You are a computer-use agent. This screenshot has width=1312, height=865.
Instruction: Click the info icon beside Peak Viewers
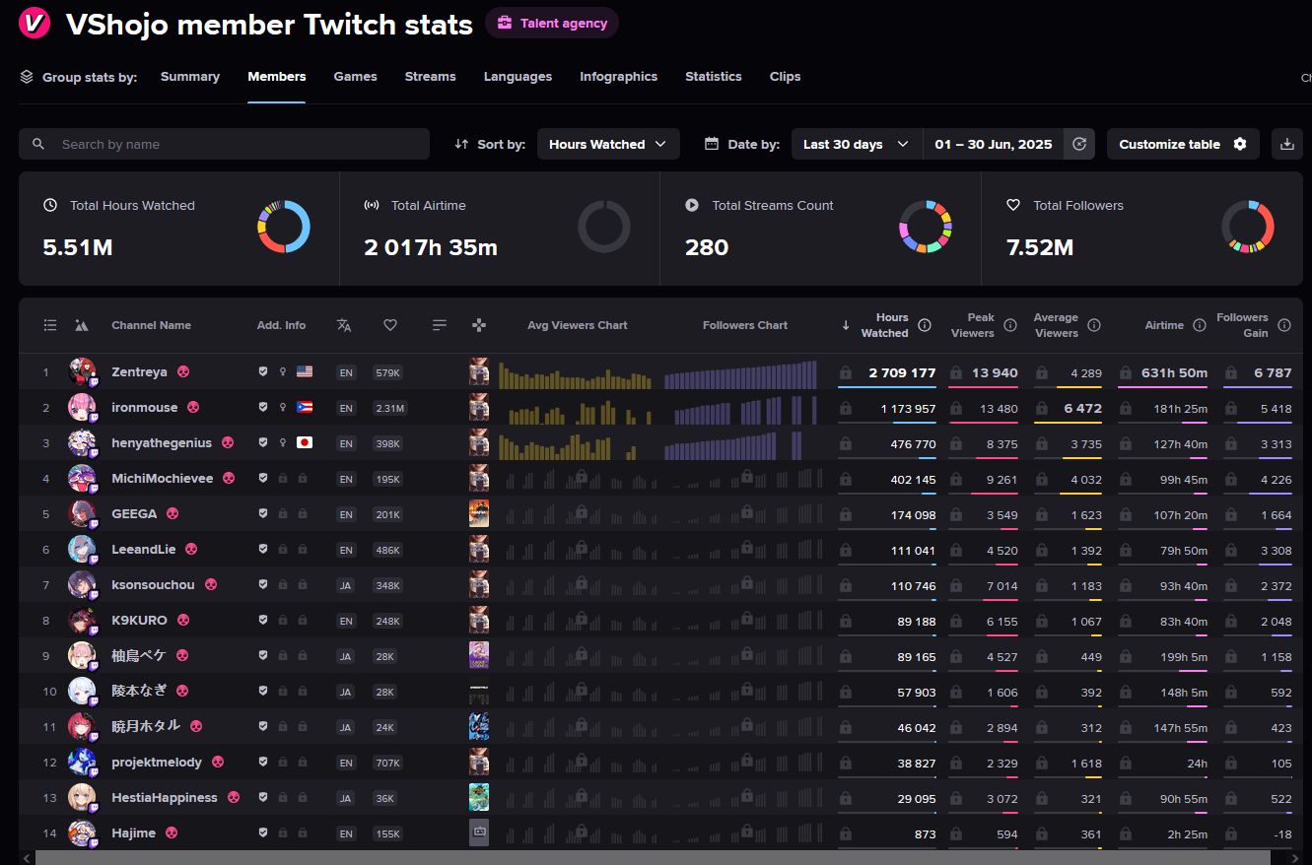point(1010,325)
